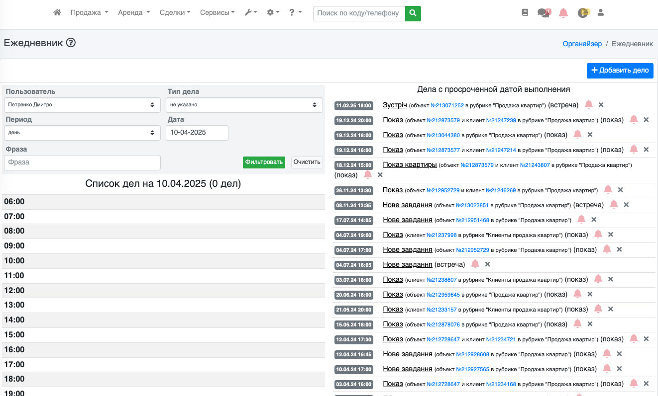Click the Добавить дело button
The height and width of the screenshot is (396, 658).
620,71
